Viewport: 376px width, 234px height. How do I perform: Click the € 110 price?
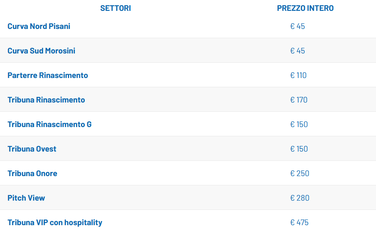298,75
